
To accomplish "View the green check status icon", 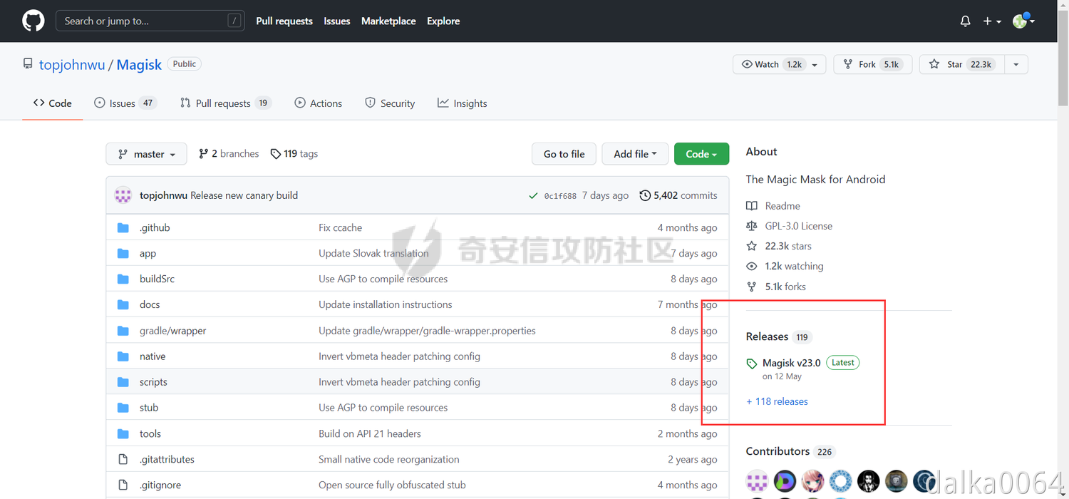I will coord(533,196).
